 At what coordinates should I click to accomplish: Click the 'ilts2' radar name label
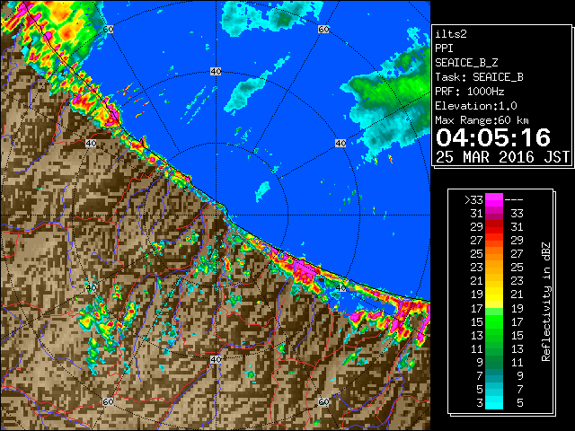pyautogui.click(x=451, y=34)
